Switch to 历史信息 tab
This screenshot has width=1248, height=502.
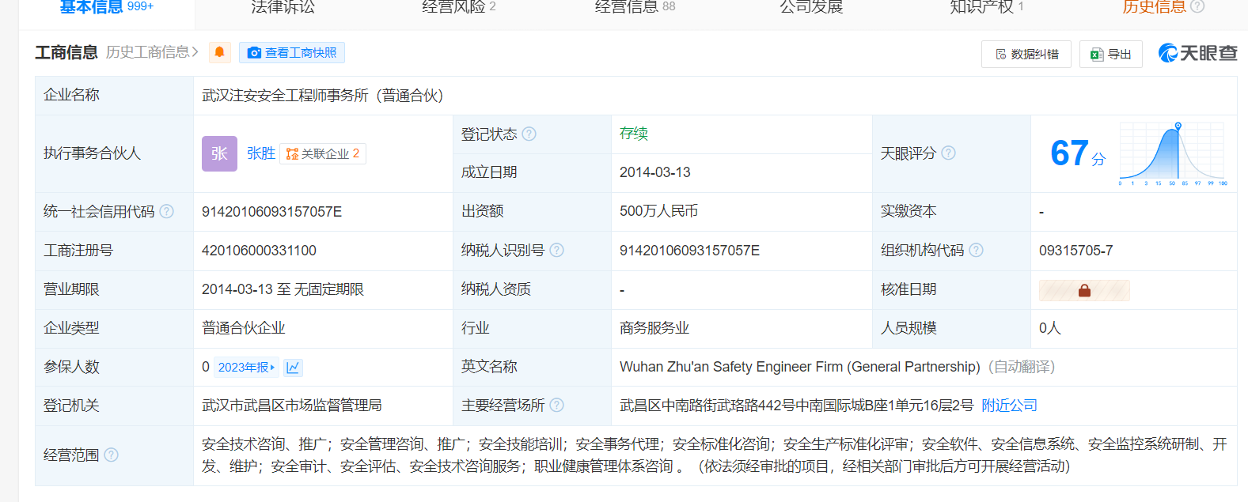point(1154,6)
